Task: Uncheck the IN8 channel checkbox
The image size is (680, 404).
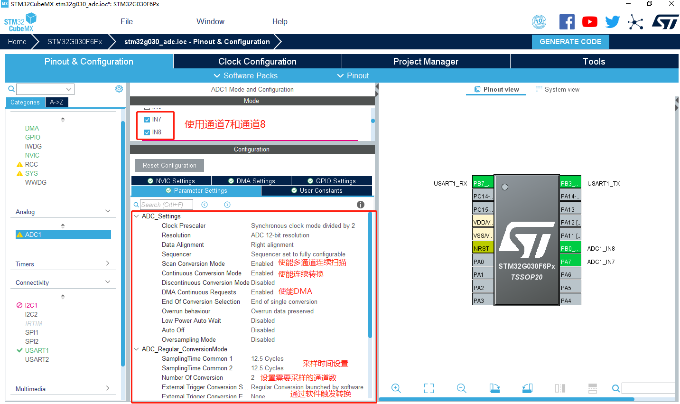Action: click(147, 132)
